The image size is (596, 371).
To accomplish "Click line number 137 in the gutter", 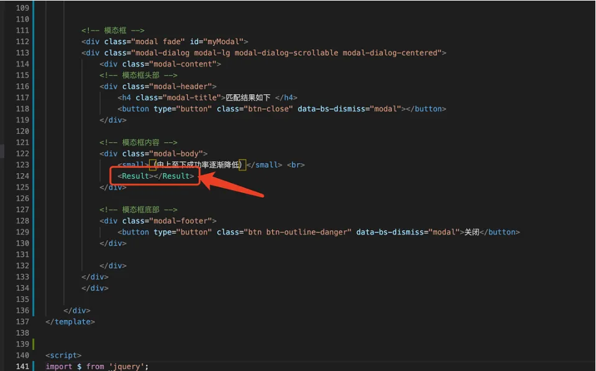I will [22, 321].
